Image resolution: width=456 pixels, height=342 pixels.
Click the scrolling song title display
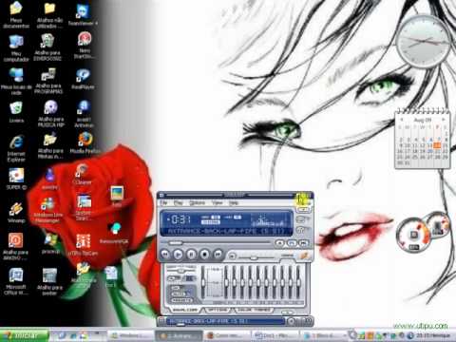pos(225,231)
